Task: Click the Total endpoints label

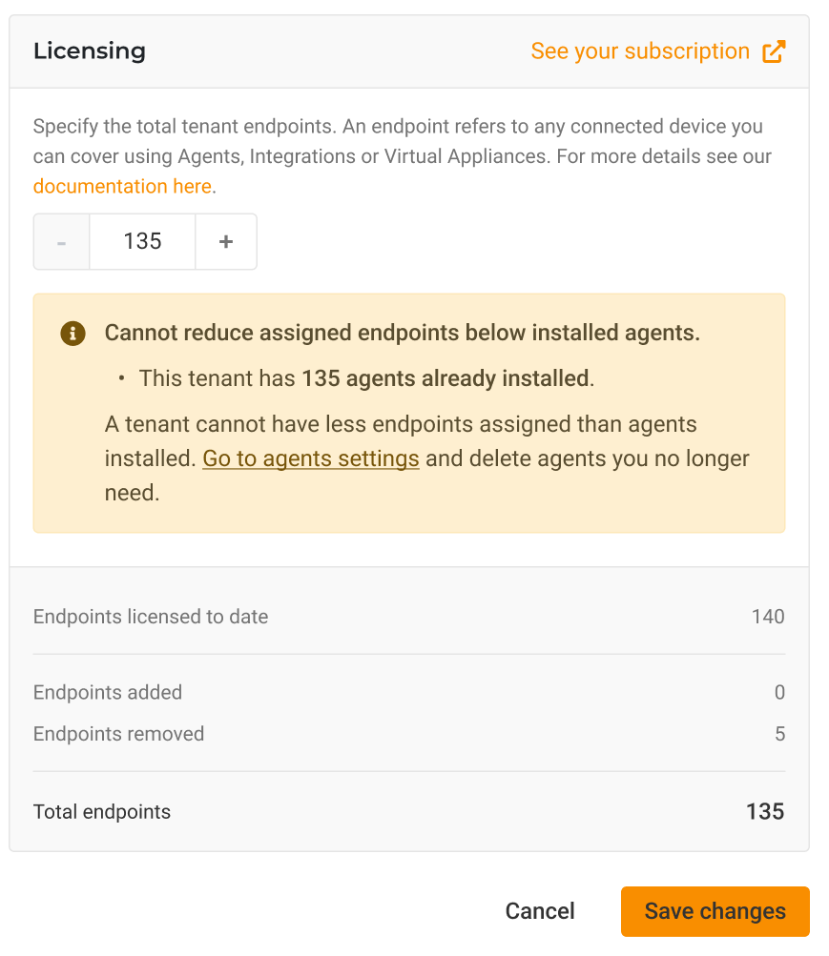Action: pos(102,812)
